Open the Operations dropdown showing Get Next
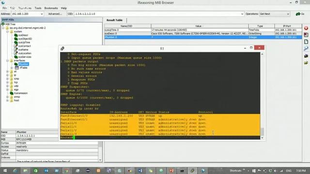 (x=275, y=14)
